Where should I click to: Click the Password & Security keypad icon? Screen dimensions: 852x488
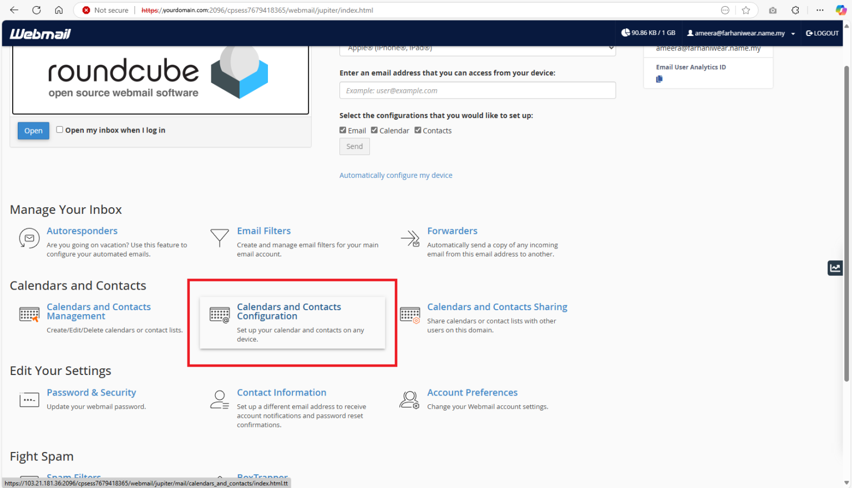click(x=29, y=399)
